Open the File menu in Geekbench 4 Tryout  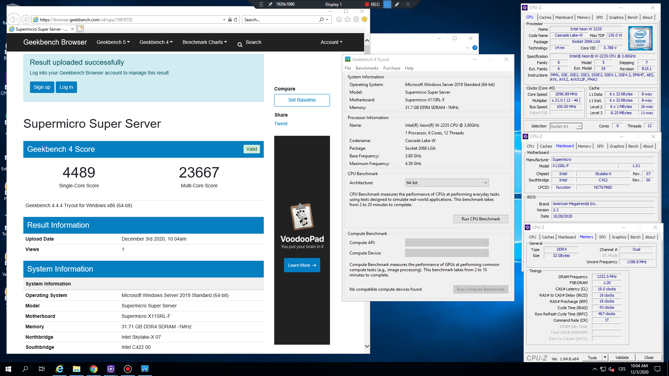pyautogui.click(x=348, y=68)
